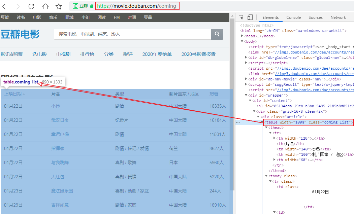Open the 读书 top navigation link
Viewport: 354px width, 214px height.
tap(21, 17)
